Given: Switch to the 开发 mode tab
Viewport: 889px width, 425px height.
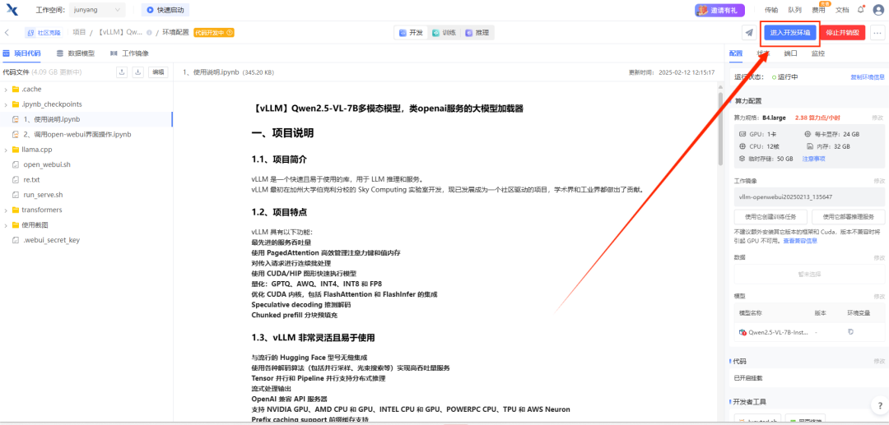Looking at the screenshot, I should click(x=411, y=33).
